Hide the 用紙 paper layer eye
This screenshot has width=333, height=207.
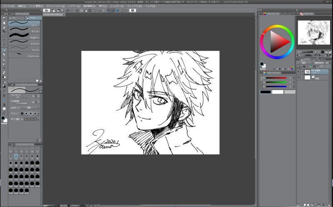(x=298, y=77)
